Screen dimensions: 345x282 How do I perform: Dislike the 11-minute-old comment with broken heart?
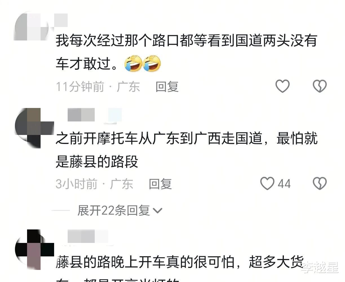[x=320, y=86]
